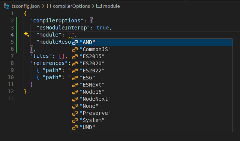Open the tsconfig.json breadcrumb
The image size is (240, 141).
click(25, 6)
